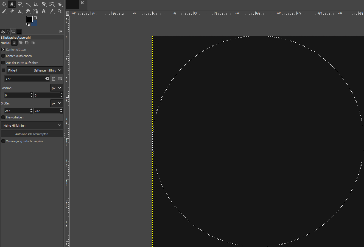Click the 1:1 aspect ratio input field

click(x=25, y=79)
